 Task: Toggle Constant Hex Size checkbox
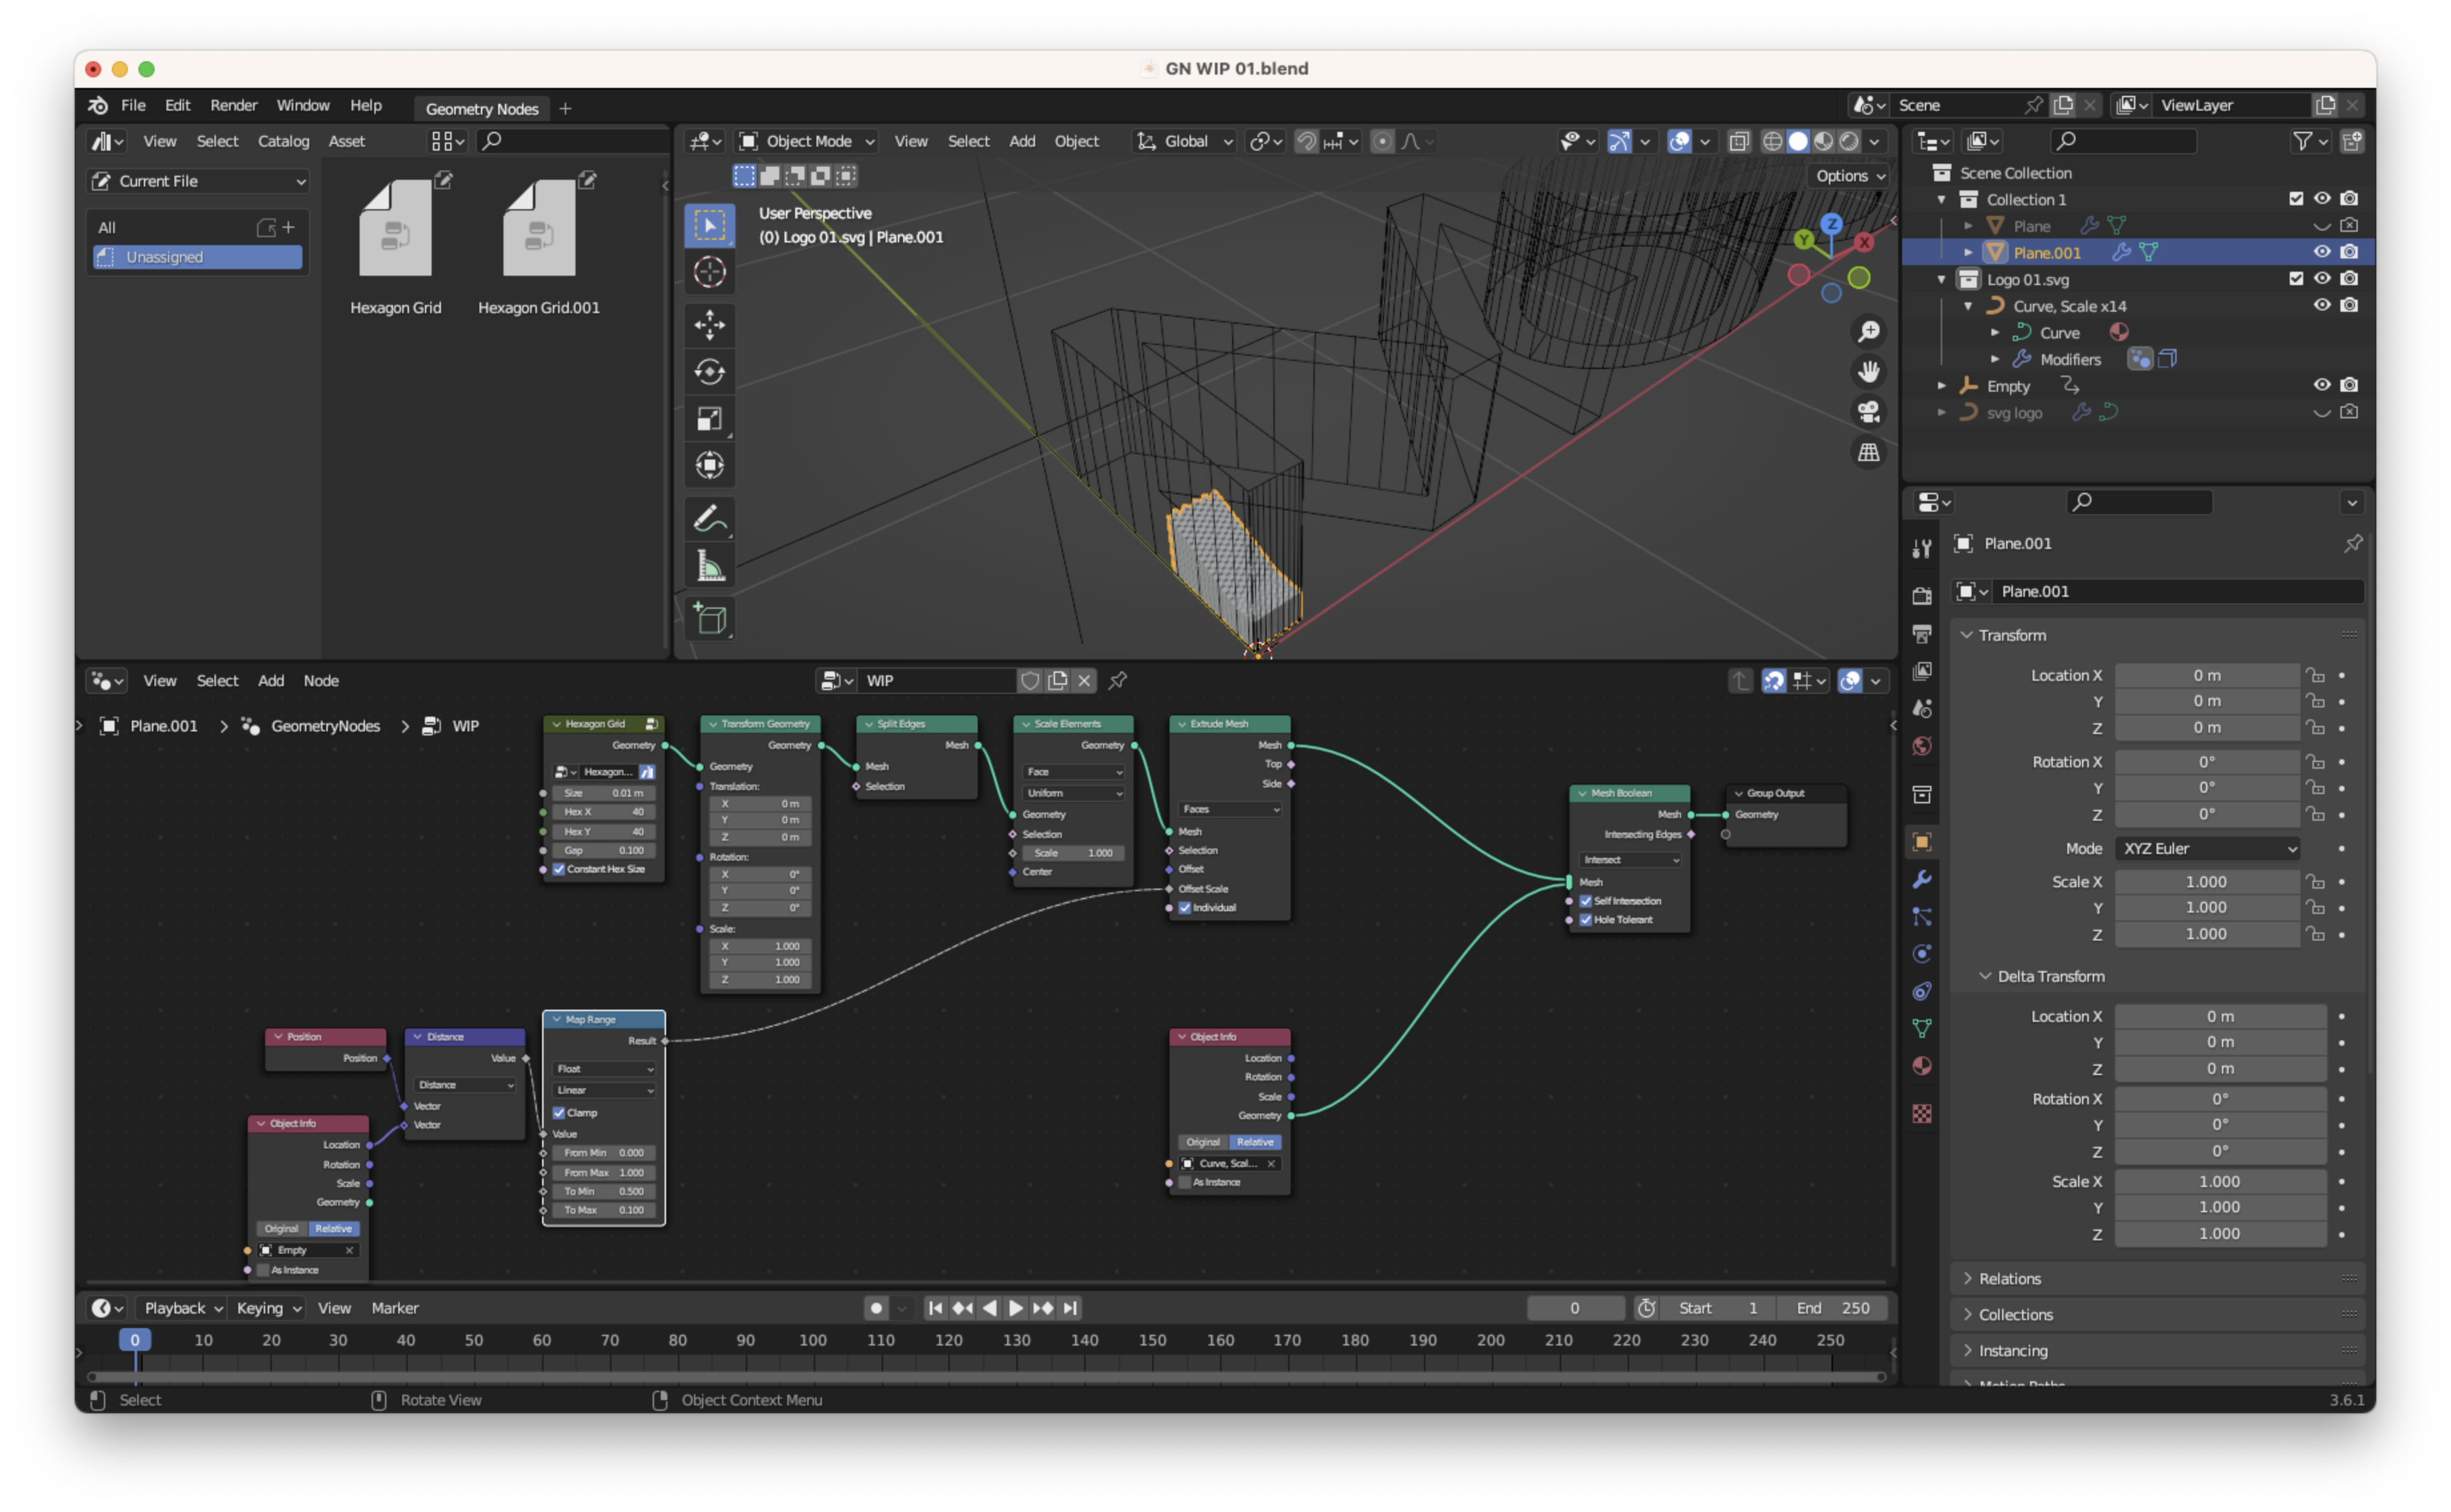[x=559, y=869]
